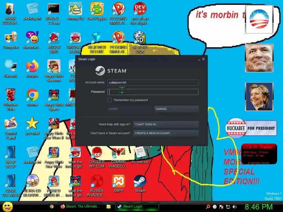Click the Hillary Did you Vote gadget

pyautogui.click(x=259, y=96)
